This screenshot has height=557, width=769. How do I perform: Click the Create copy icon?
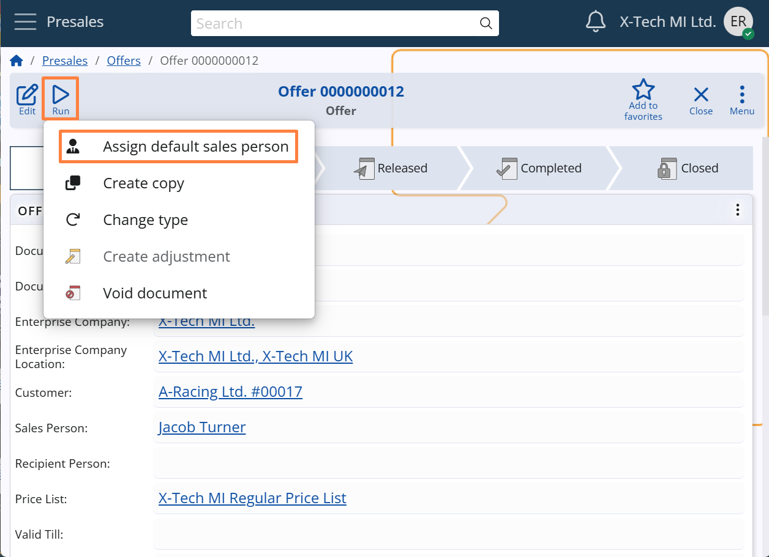click(x=73, y=183)
